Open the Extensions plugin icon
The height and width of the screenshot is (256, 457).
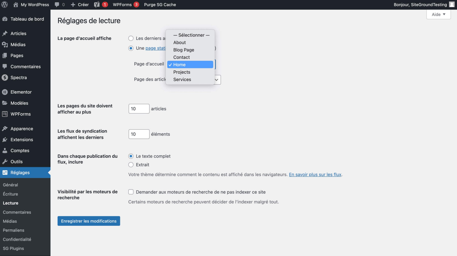(5, 140)
